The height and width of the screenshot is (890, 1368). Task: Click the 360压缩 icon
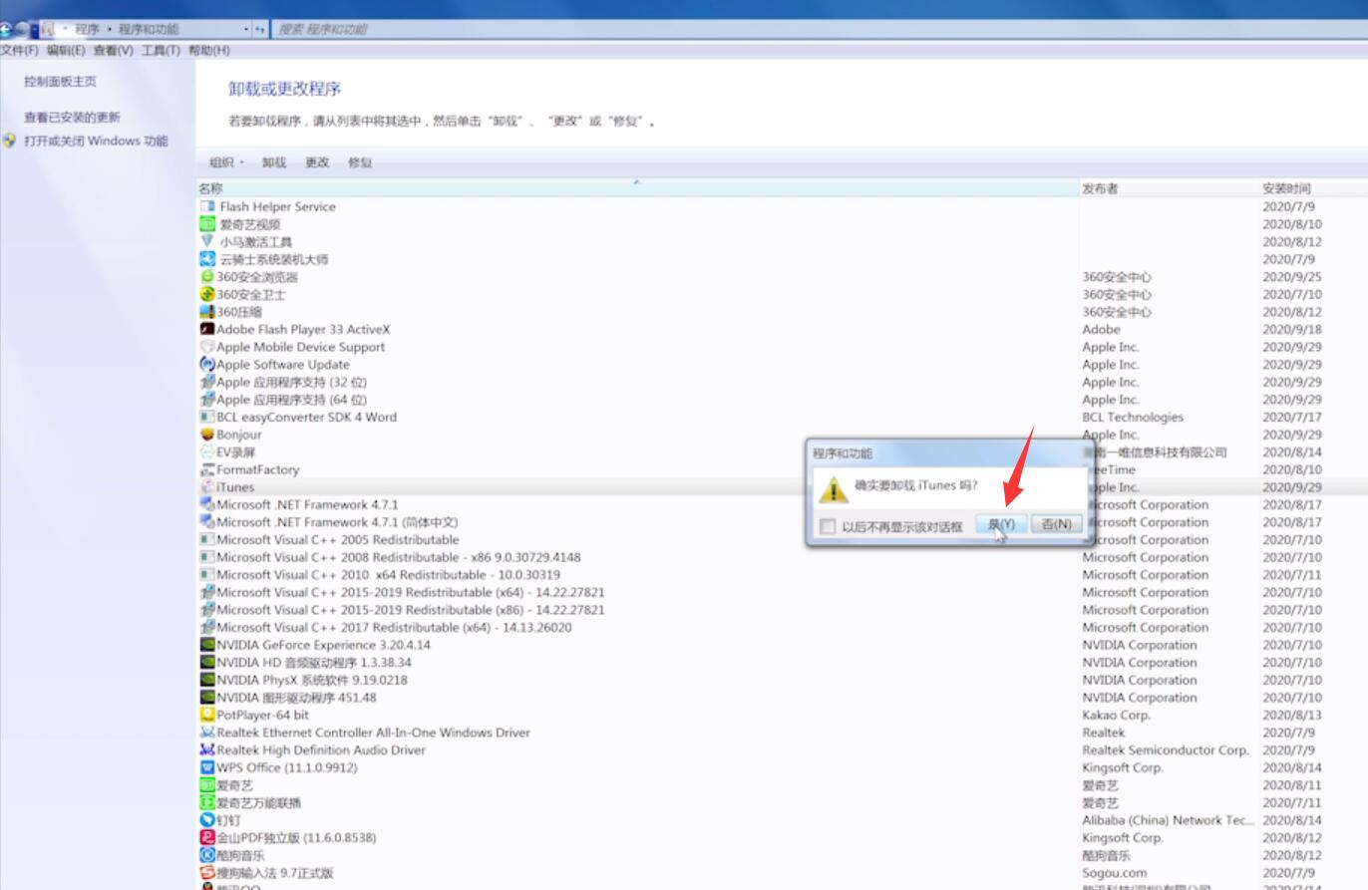coord(207,312)
